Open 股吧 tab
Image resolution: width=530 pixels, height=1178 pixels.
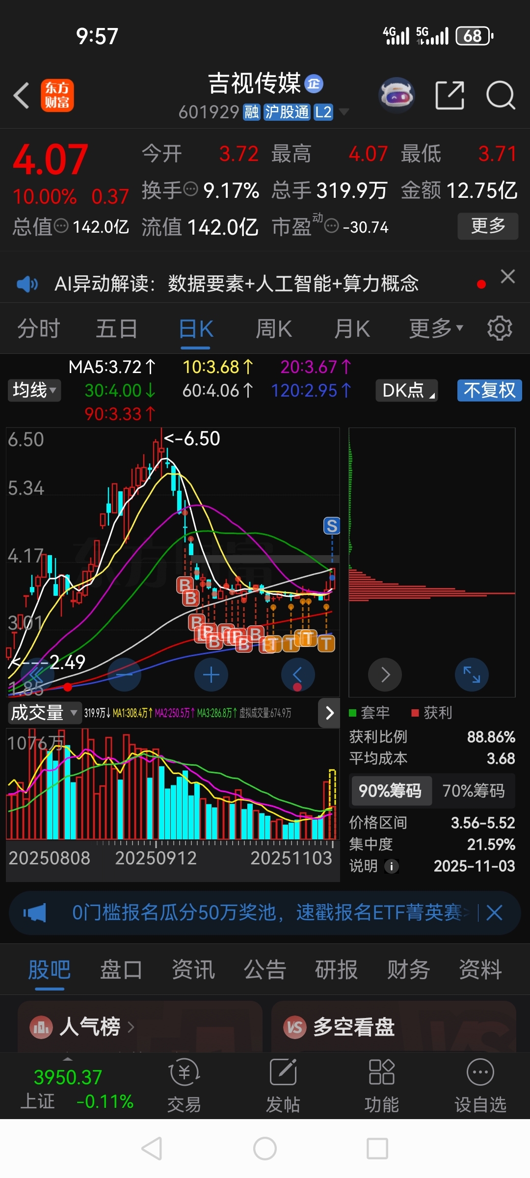tap(49, 969)
